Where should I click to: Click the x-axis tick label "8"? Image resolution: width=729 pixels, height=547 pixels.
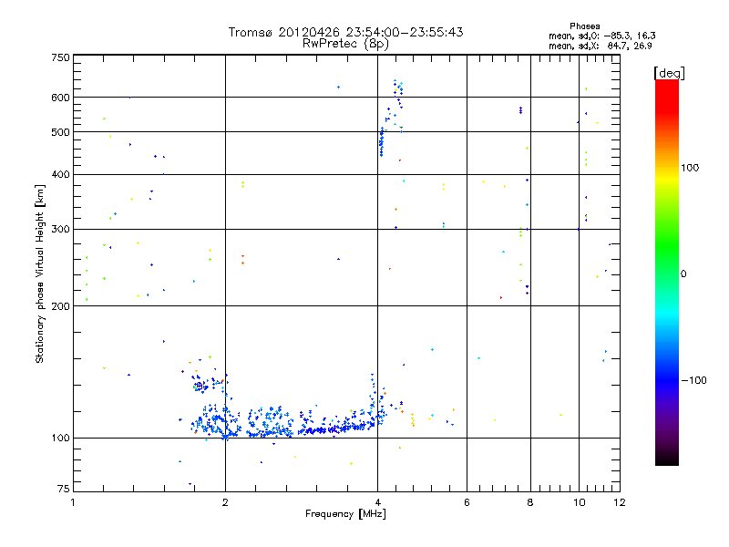pos(530,503)
